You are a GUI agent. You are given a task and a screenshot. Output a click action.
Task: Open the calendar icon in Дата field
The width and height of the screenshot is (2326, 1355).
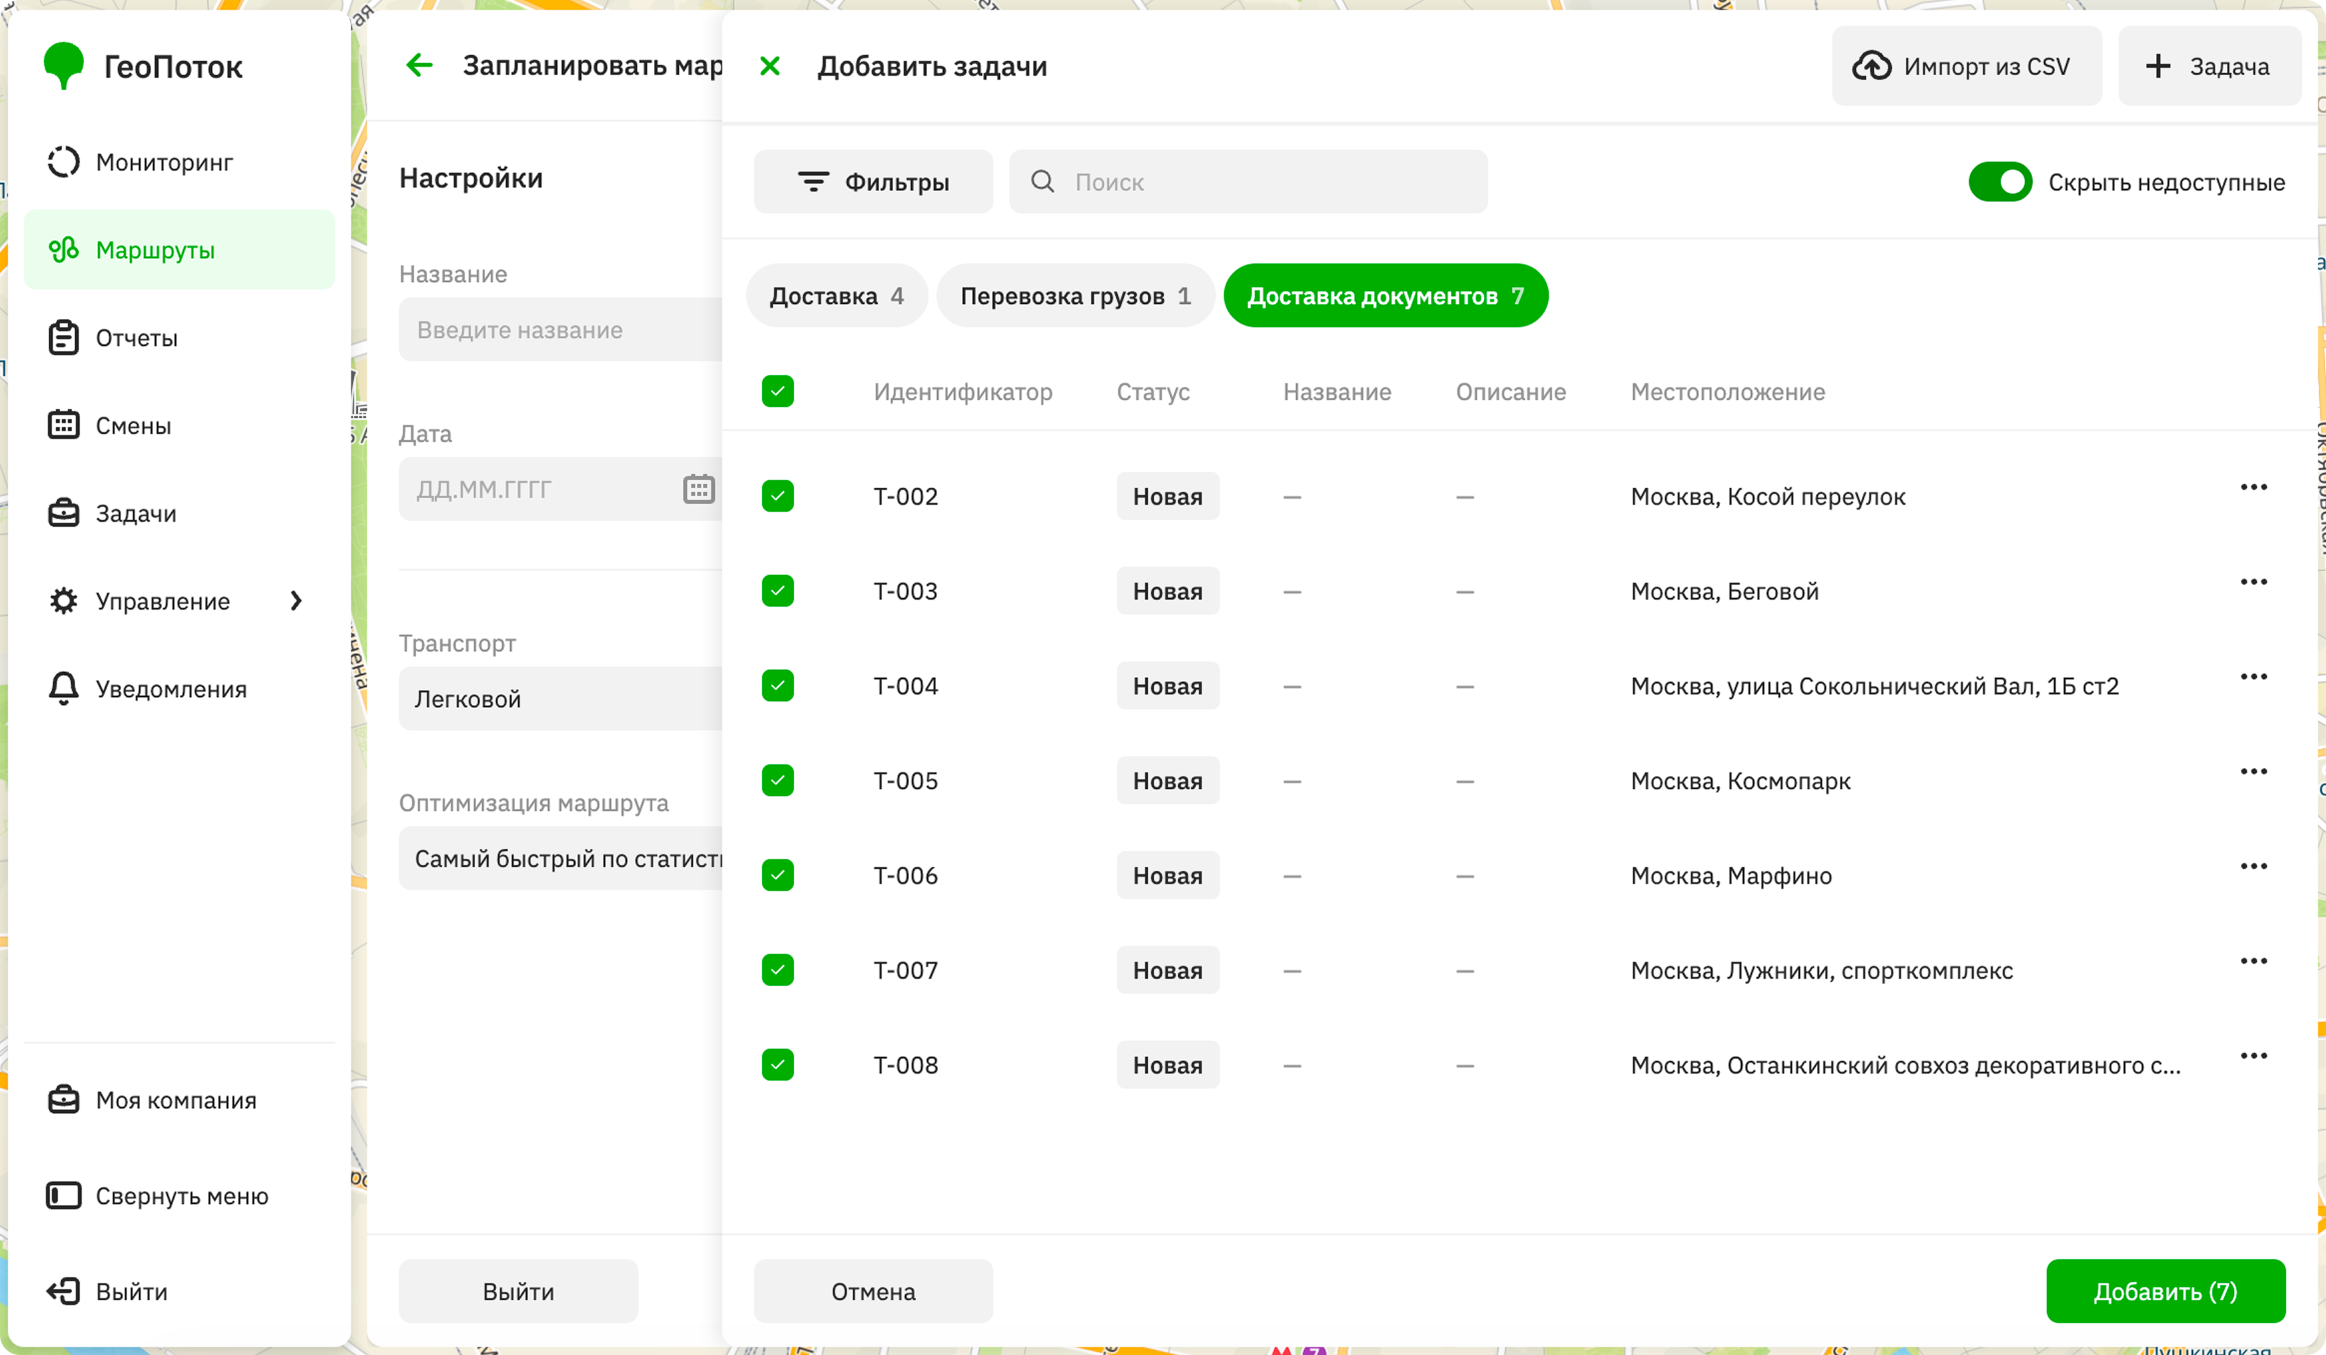699,489
